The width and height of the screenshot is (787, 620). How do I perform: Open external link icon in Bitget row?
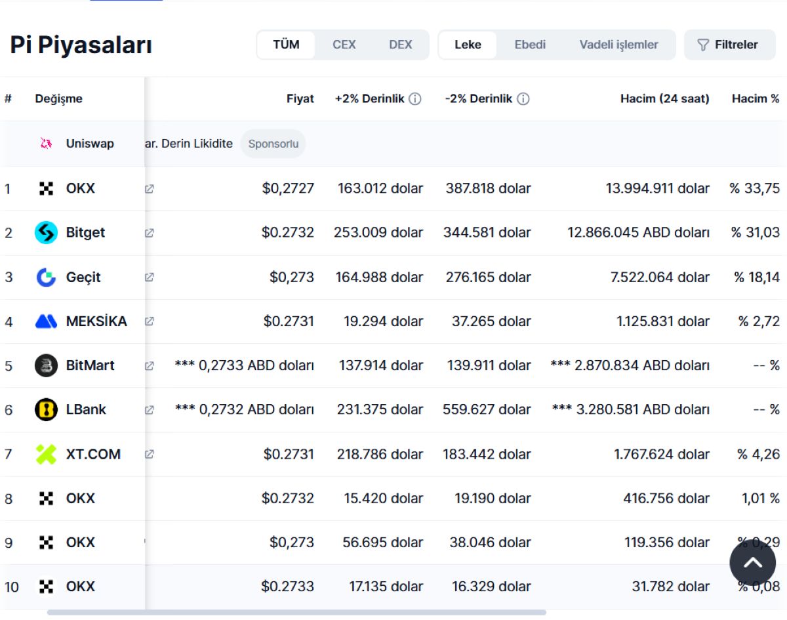point(150,233)
